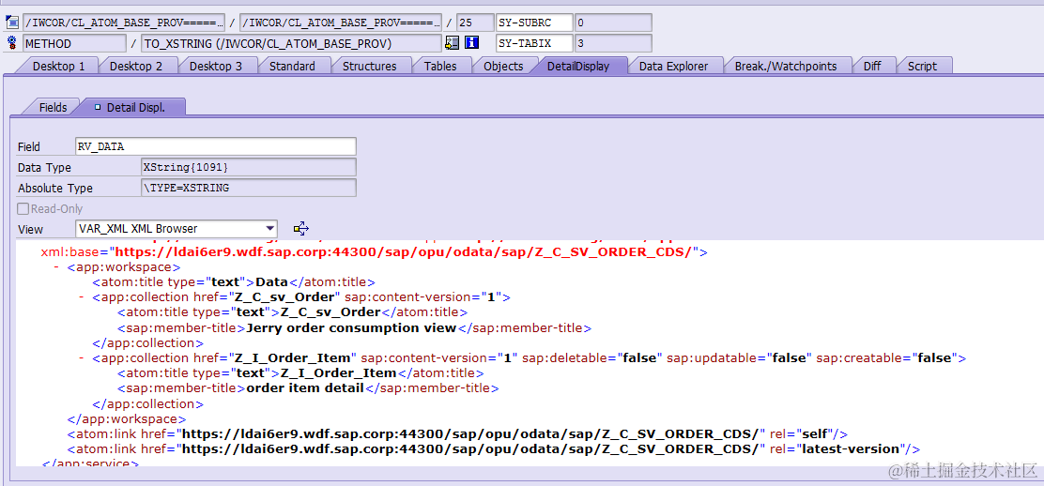1044x486 pixels.
Task: Click the closing app:workspace tag
Action: click(x=127, y=418)
